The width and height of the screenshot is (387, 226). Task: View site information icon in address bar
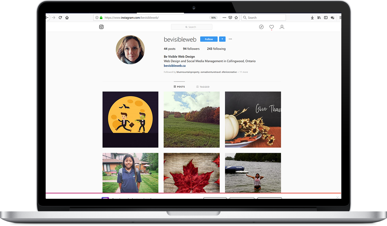97,18
